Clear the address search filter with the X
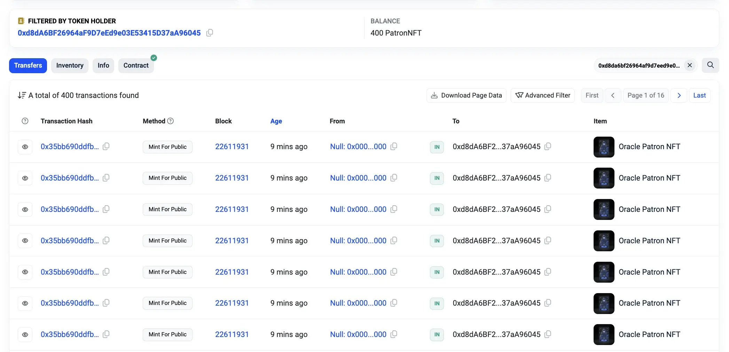The height and width of the screenshot is (352, 729). click(690, 65)
